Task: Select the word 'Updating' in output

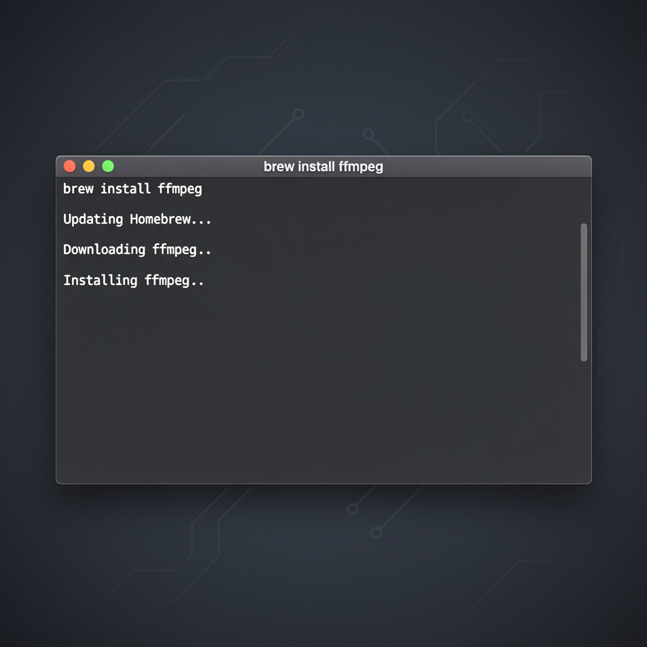Action: click(x=93, y=219)
